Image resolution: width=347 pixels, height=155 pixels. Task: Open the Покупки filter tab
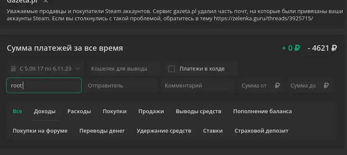coord(115,111)
